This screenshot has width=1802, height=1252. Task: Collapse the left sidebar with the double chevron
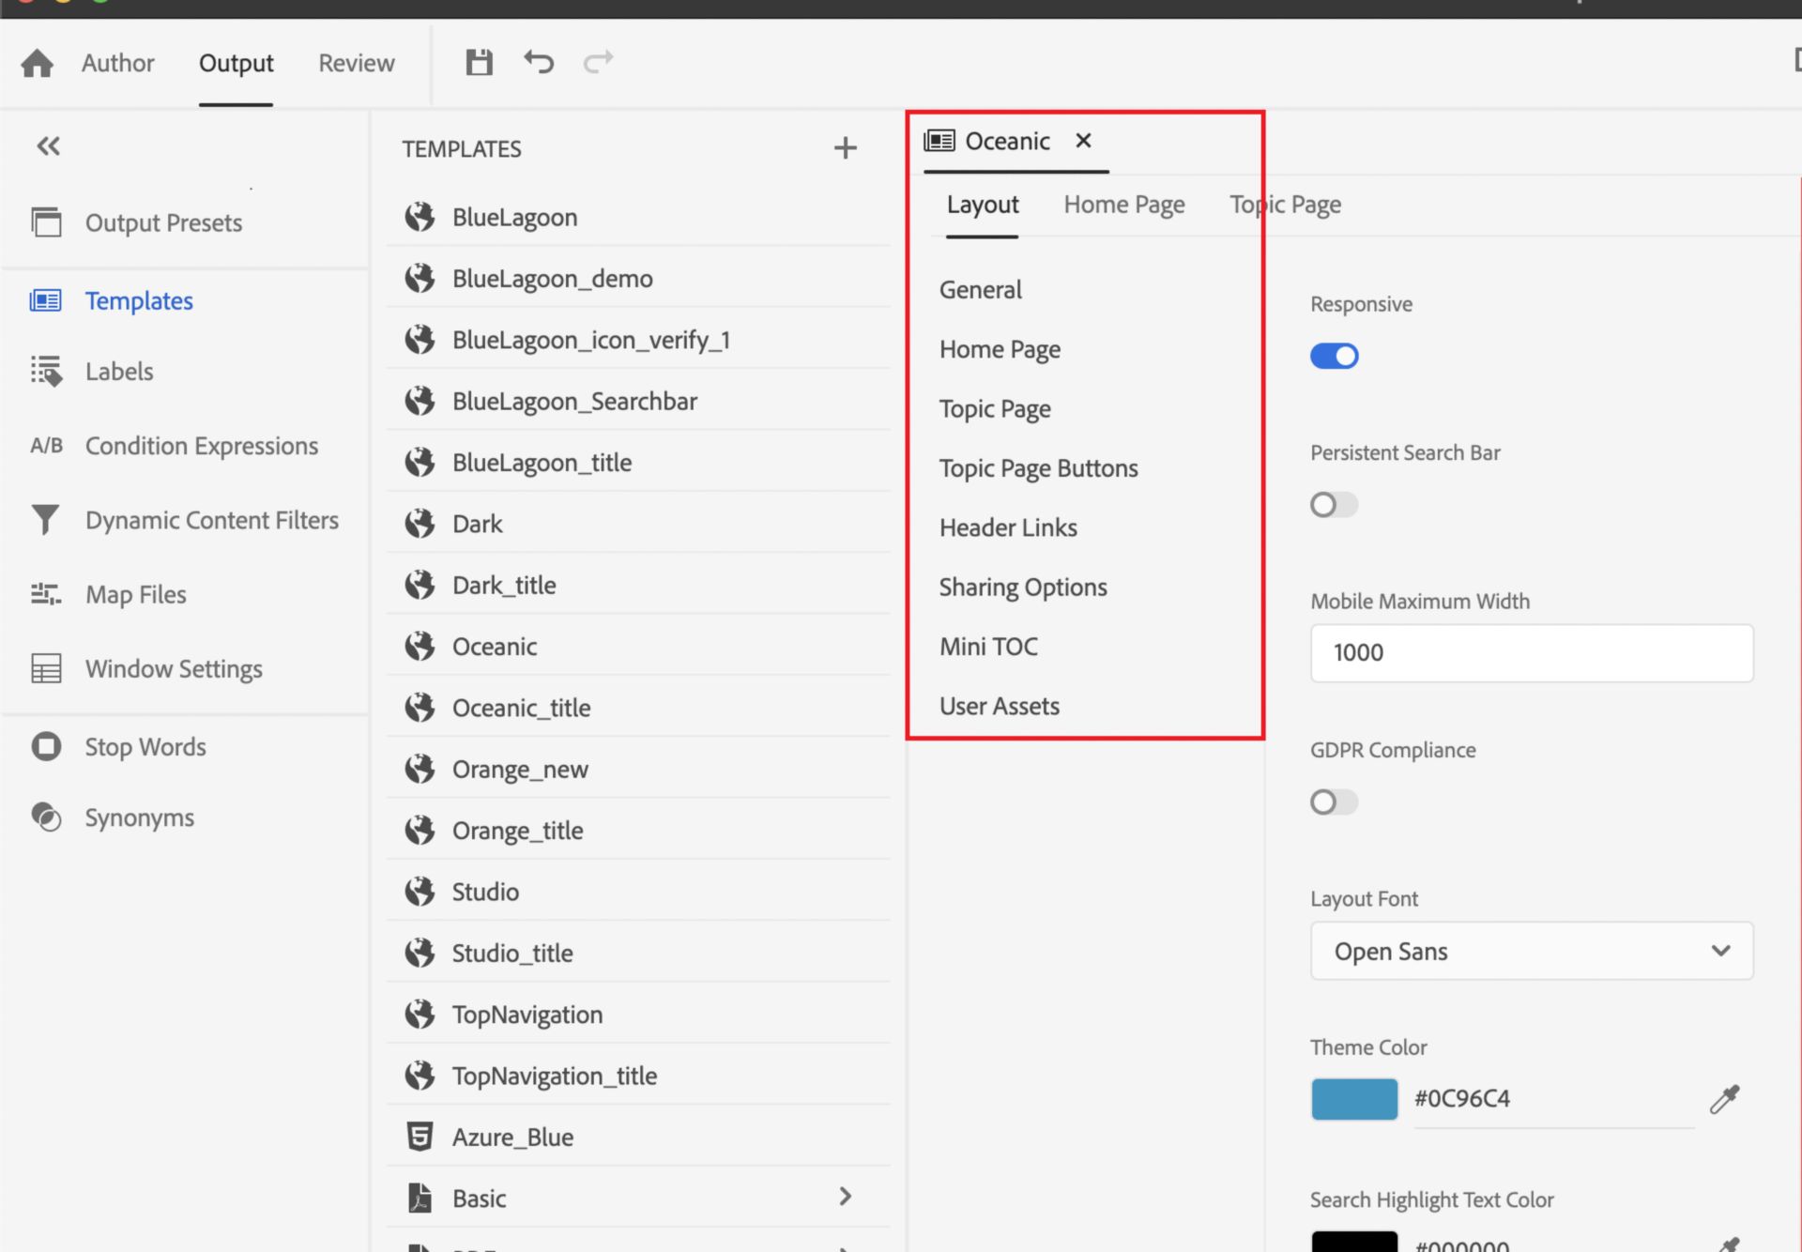[x=48, y=146]
